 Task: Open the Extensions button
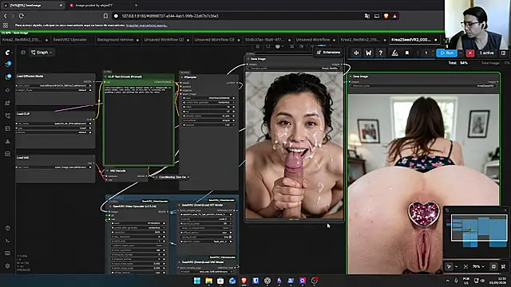point(328,53)
